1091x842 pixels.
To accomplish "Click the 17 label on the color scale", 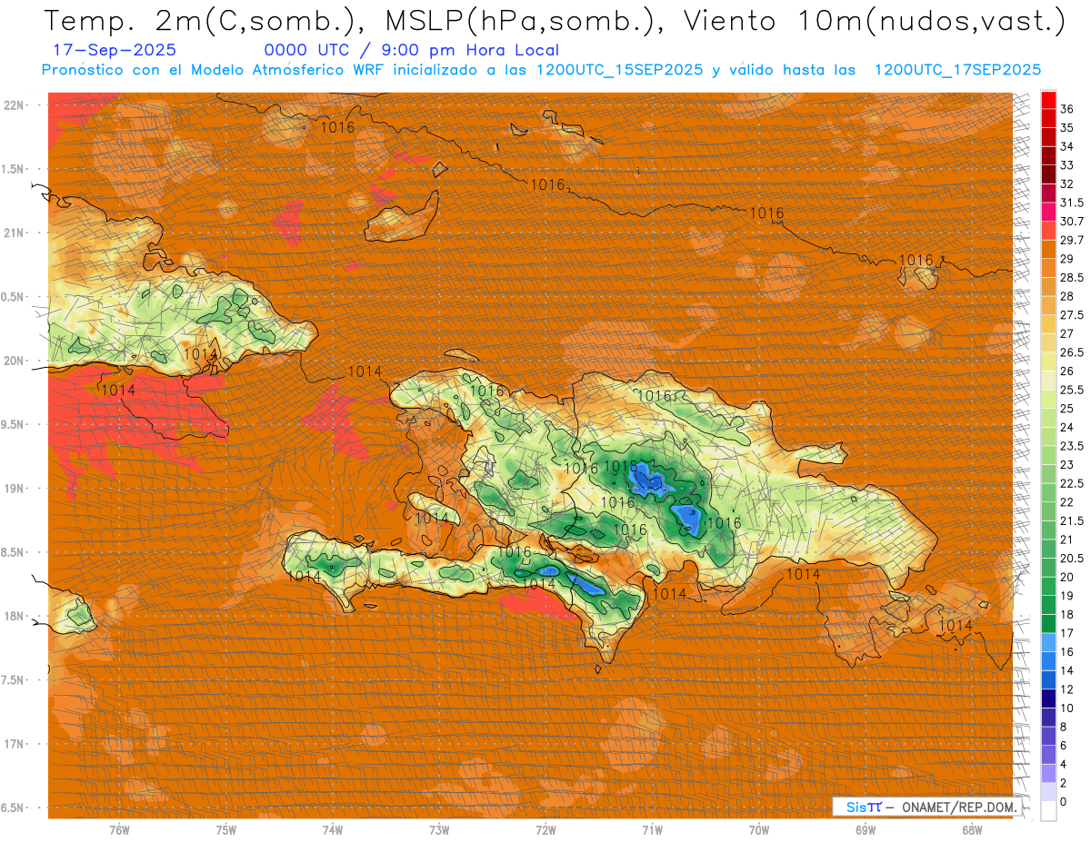I will coord(1066,633).
